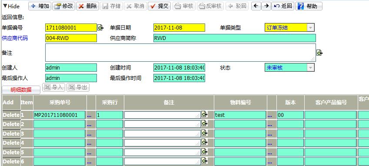
Task: Click the 返回 (Return) toolbar button
Action: pos(283,6)
